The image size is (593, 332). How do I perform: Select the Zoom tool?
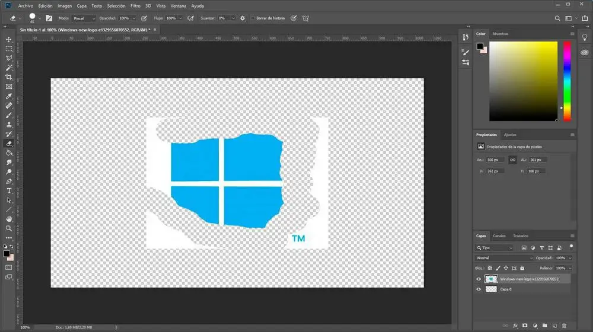coord(9,228)
